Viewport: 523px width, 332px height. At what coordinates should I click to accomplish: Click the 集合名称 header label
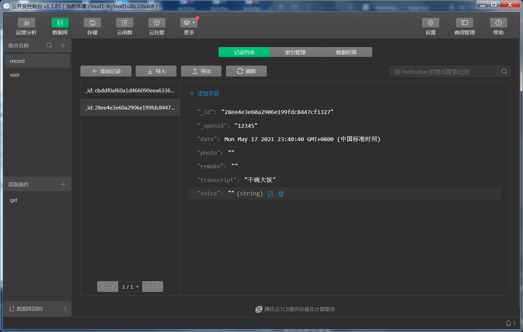(19, 45)
